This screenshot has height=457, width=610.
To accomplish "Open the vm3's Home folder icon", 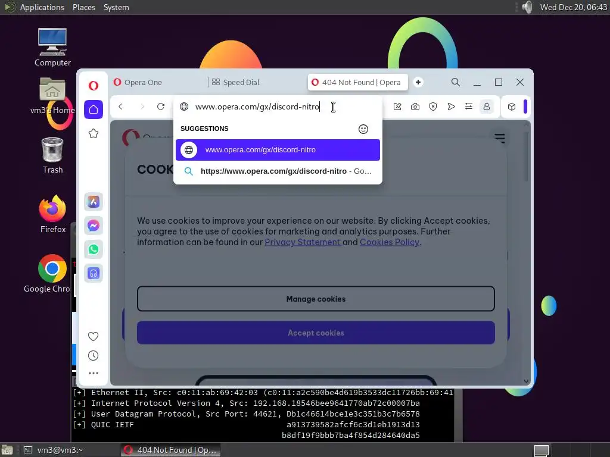I will click(52, 96).
